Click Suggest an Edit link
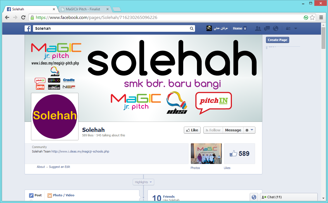The width and height of the screenshot is (328, 203). [x=60, y=167]
